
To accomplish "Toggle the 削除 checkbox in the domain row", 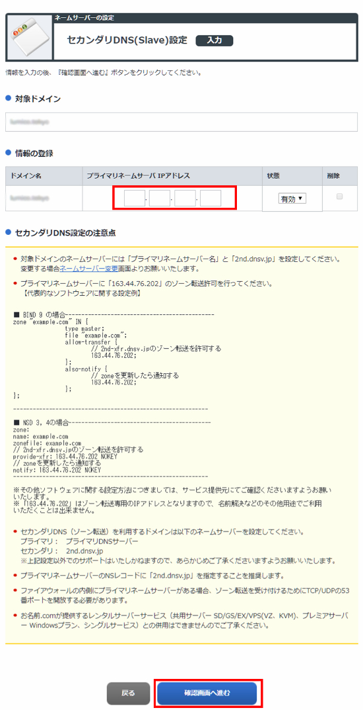I will coord(339,197).
